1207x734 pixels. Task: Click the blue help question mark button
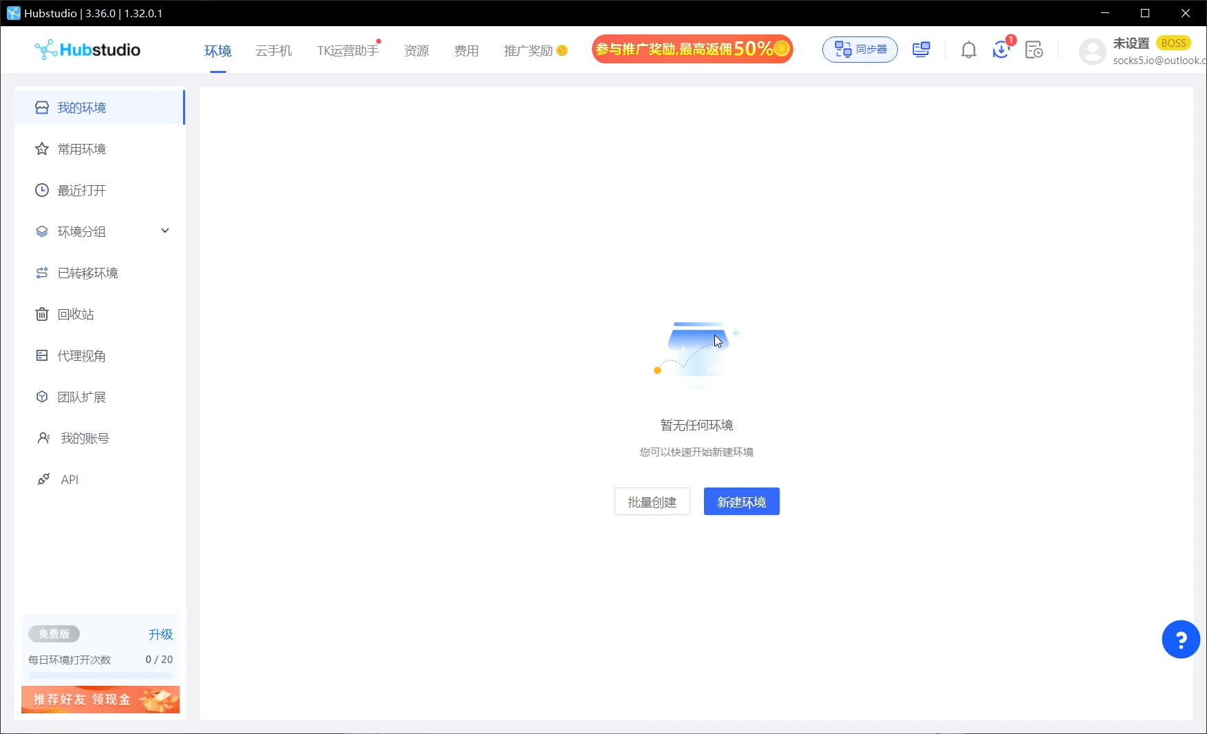point(1181,640)
